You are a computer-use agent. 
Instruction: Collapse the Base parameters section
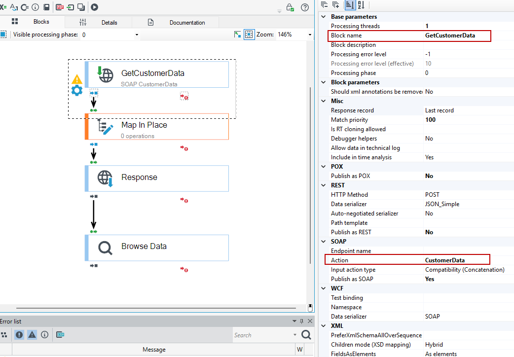point(324,17)
